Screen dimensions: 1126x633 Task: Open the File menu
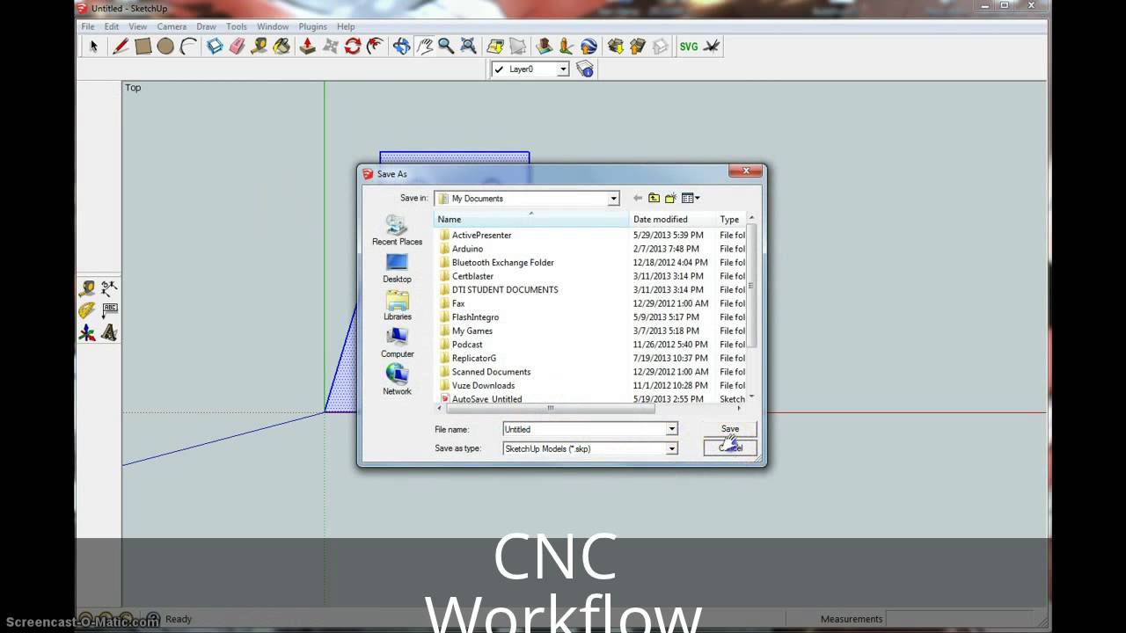click(88, 26)
